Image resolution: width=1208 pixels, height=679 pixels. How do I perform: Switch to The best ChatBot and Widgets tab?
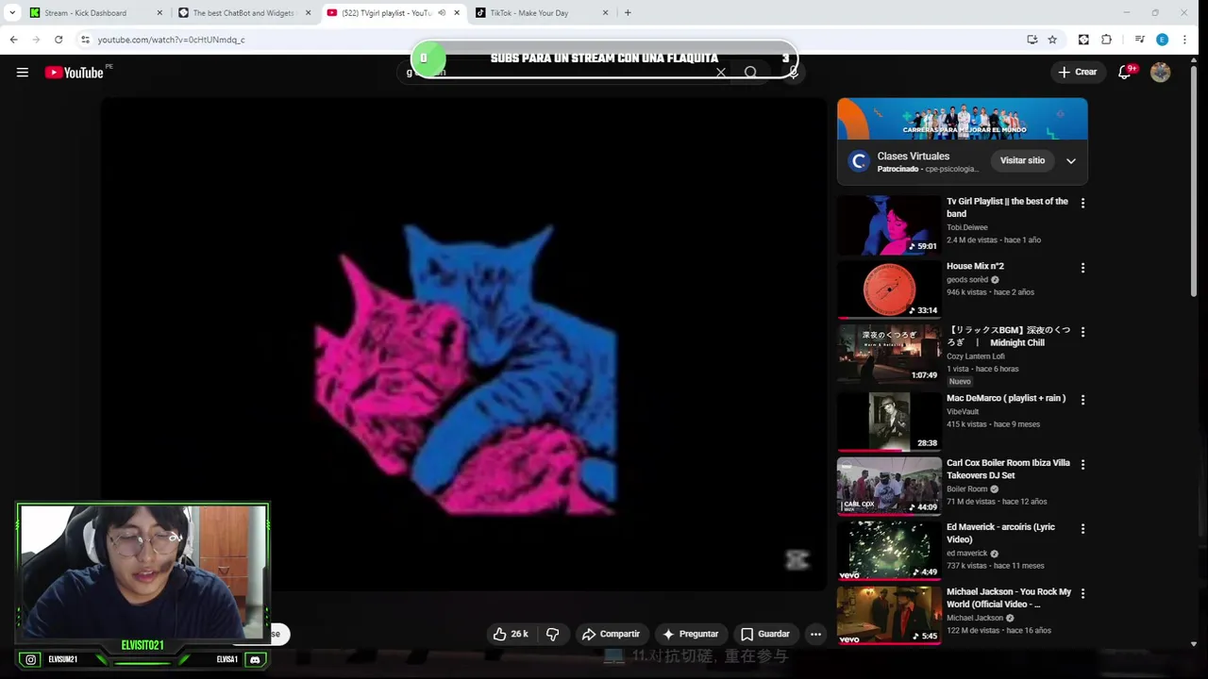click(x=243, y=13)
